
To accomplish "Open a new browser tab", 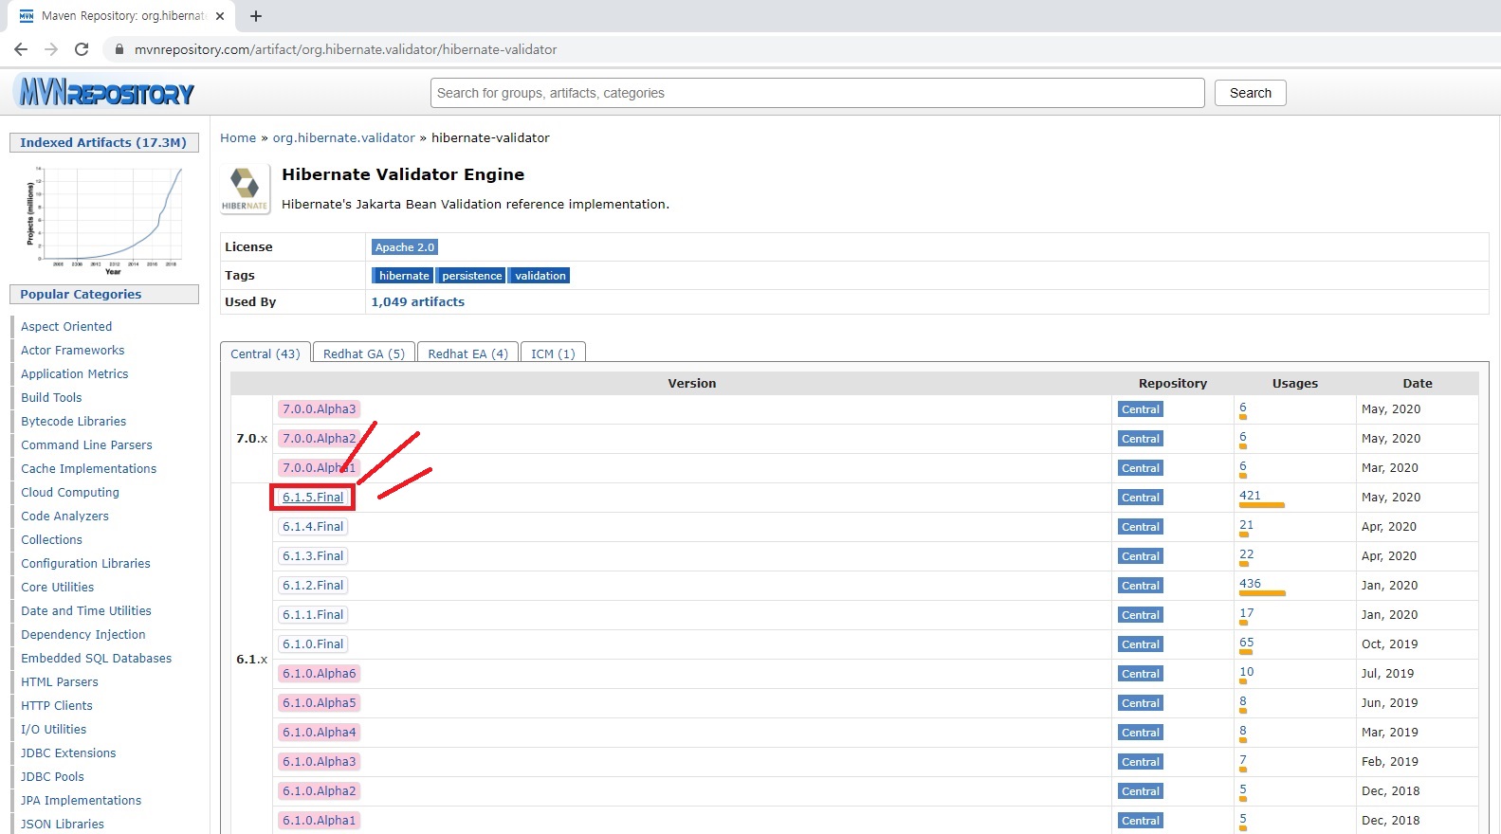I will 256,16.
